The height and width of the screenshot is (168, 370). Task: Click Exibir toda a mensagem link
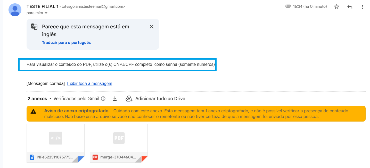(90, 84)
